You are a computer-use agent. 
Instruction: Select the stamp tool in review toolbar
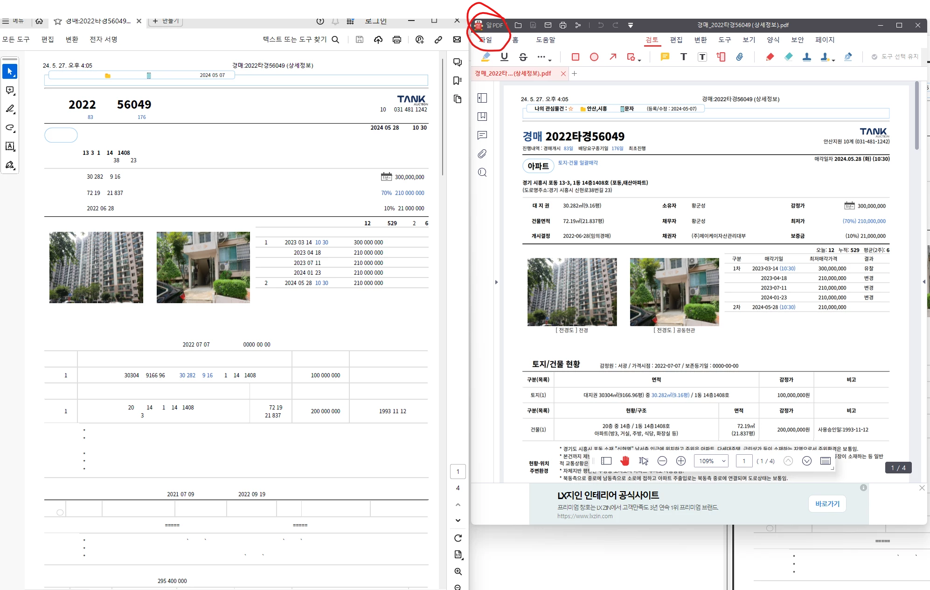click(x=807, y=57)
